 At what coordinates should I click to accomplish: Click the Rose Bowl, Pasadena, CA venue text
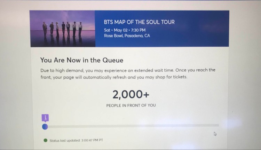click(127, 36)
